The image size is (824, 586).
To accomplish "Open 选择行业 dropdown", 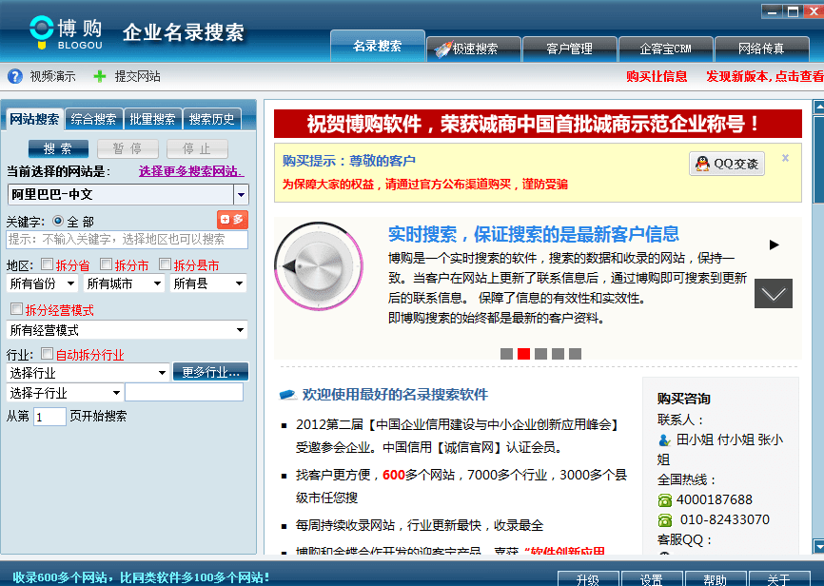I will click(x=88, y=373).
